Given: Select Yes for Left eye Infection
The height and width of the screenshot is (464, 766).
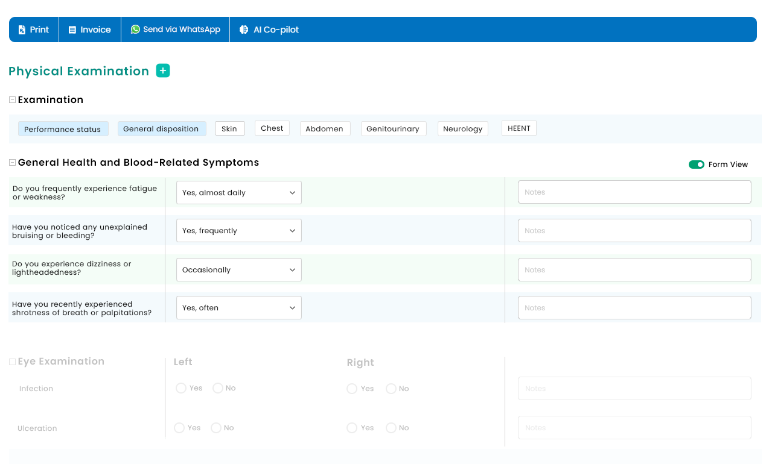Looking at the screenshot, I should (180, 388).
